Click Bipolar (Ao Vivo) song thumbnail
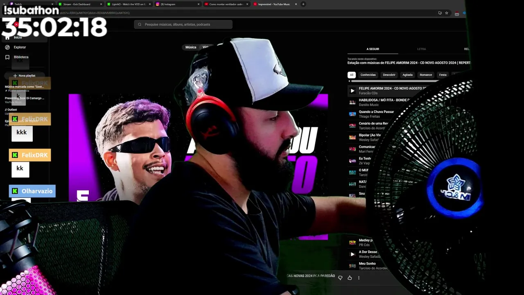The height and width of the screenshot is (295, 524). pos(352,137)
